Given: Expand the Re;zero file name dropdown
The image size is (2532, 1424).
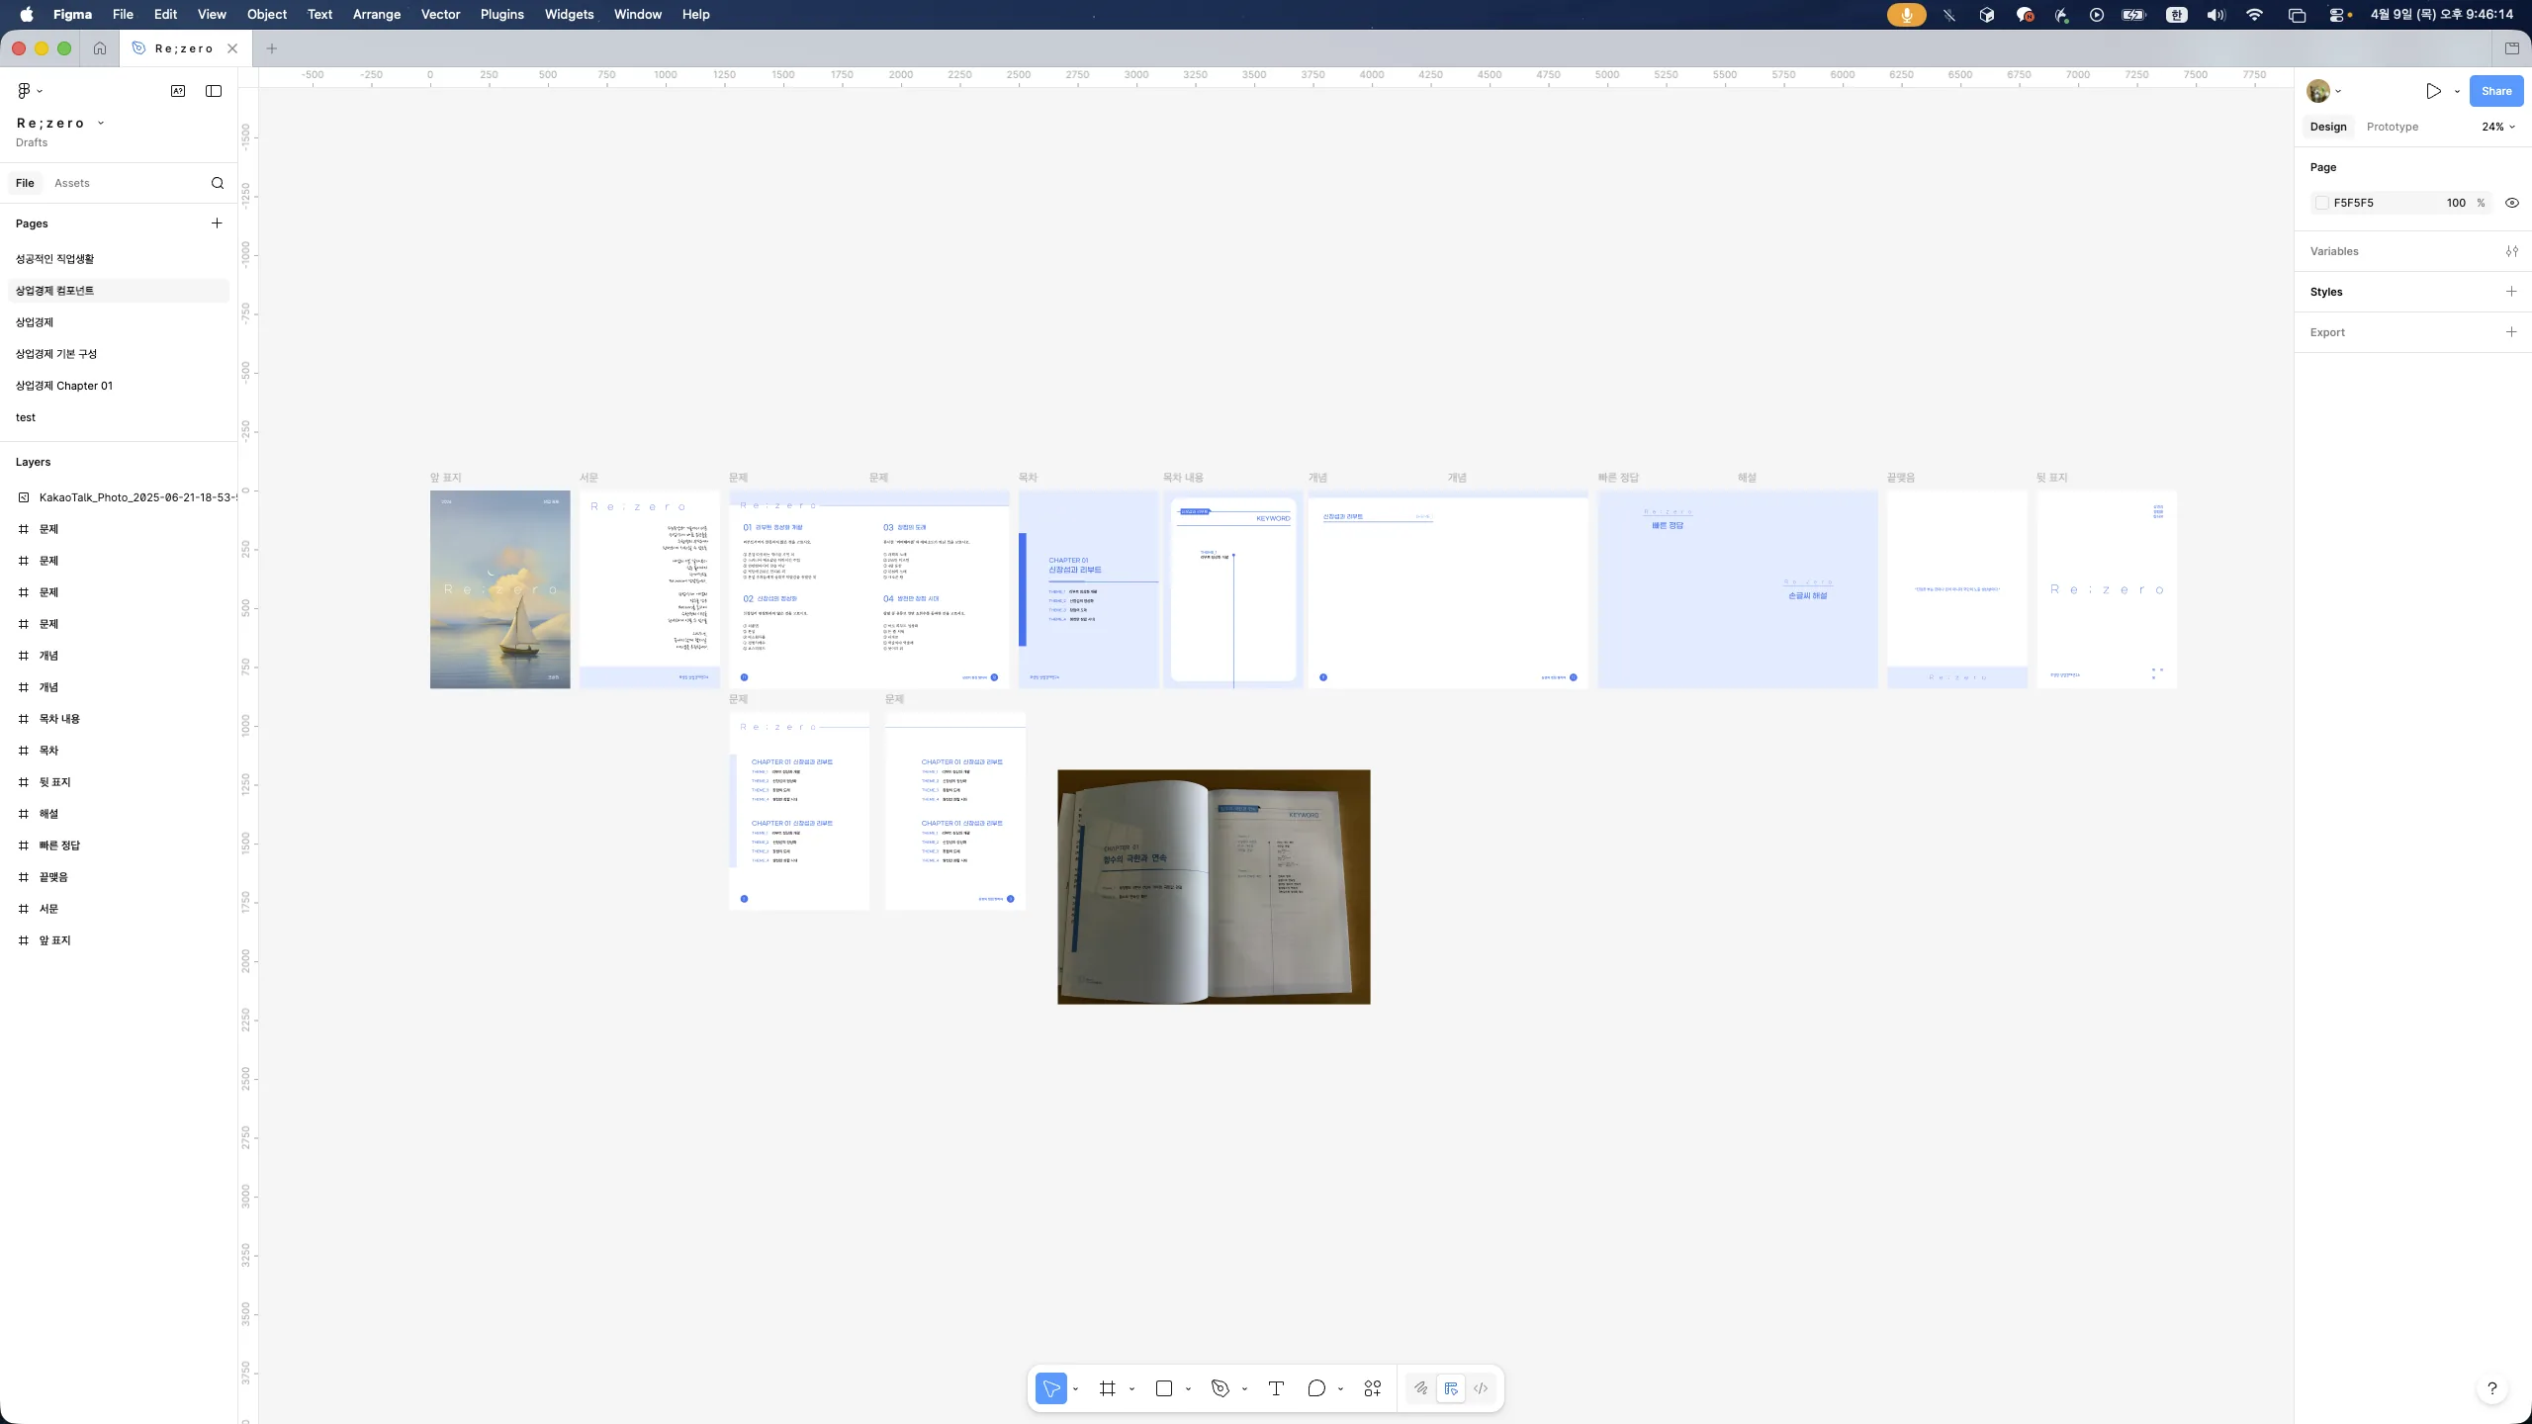Looking at the screenshot, I should (101, 124).
